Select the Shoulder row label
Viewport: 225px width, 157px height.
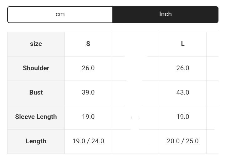click(x=36, y=68)
